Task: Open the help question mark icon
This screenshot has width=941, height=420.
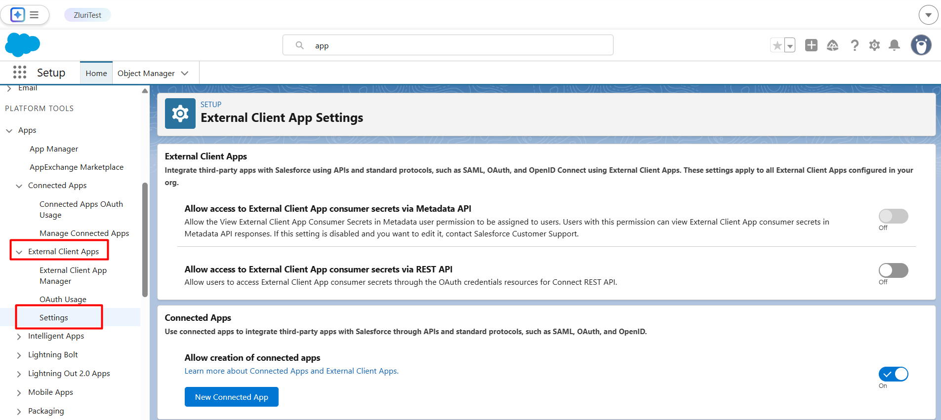Action: [x=855, y=45]
